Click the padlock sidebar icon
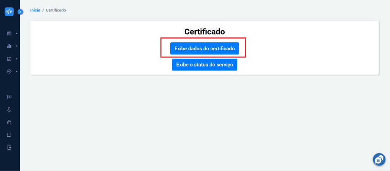The height and width of the screenshot is (171, 390). click(9, 122)
